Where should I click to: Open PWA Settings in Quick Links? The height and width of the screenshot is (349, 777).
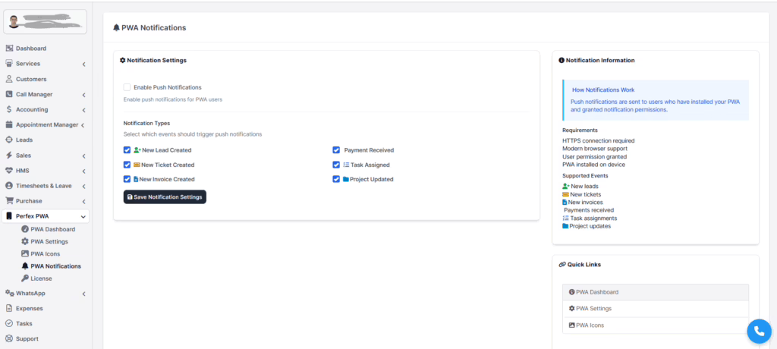coord(655,308)
